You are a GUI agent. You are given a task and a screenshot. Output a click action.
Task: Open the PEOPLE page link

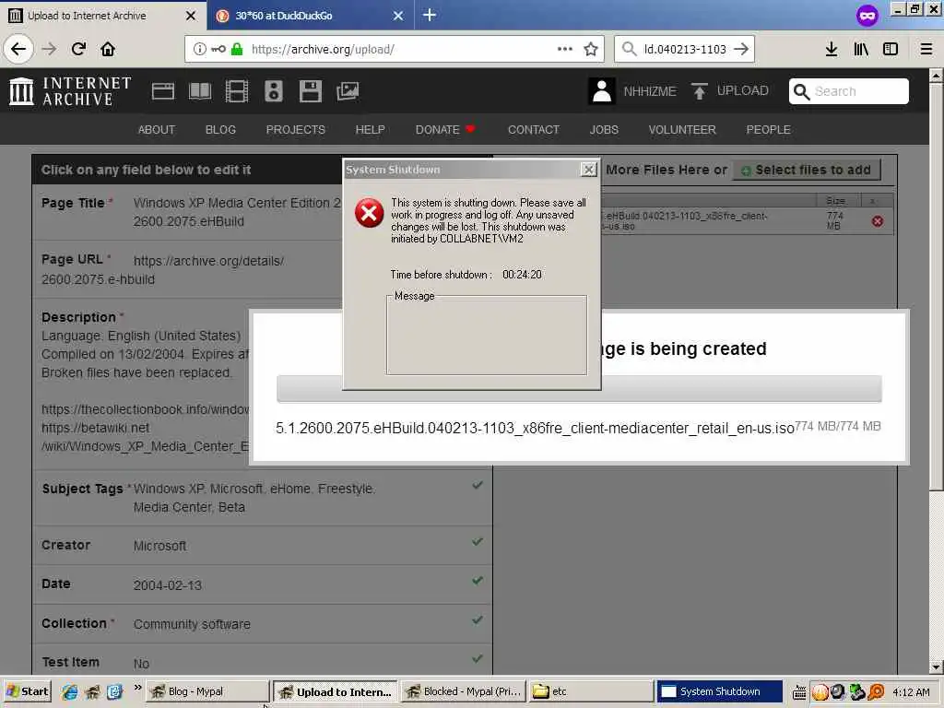click(768, 129)
